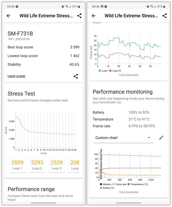Tap the share icon in the results title bar
Viewport: 172px width, 207px height.
coord(80,16)
